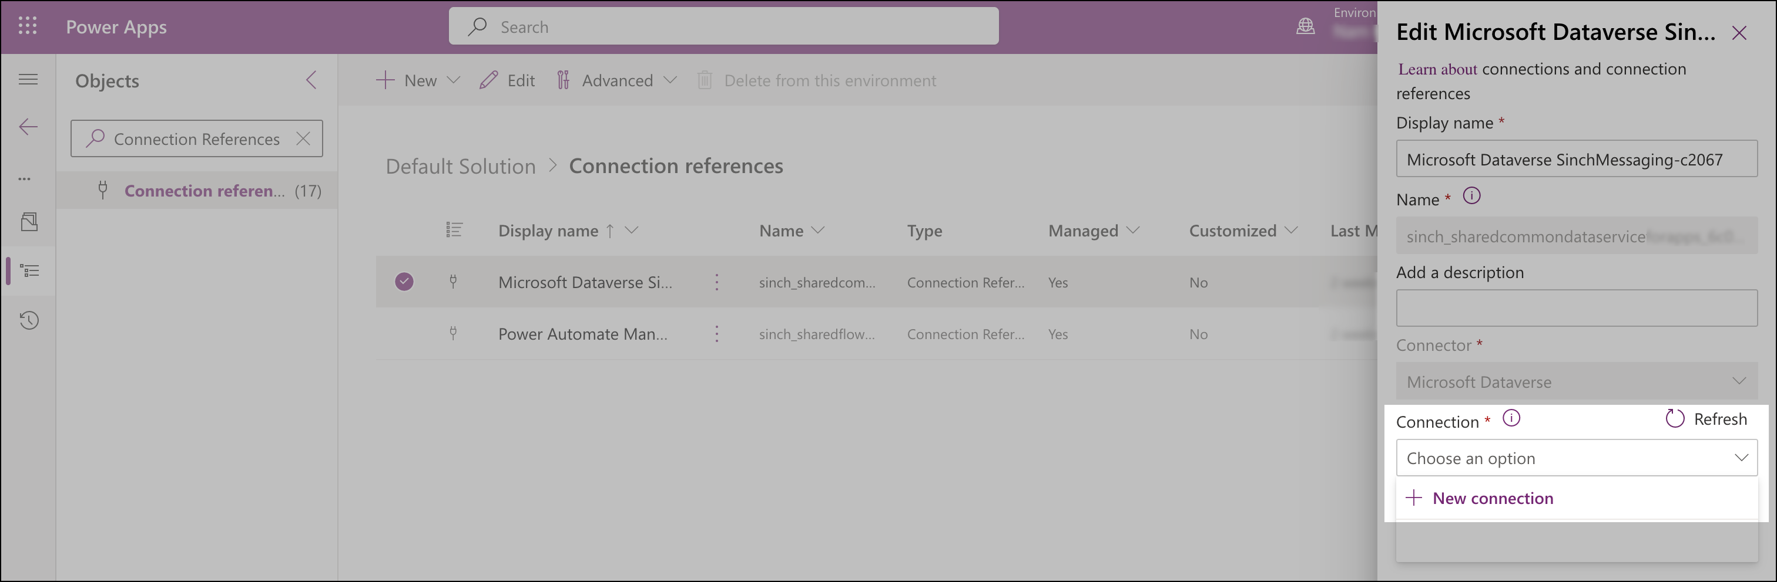This screenshot has height=582, width=1777.
Task: Open the solution overview icon in sidebar
Action: coord(29,222)
